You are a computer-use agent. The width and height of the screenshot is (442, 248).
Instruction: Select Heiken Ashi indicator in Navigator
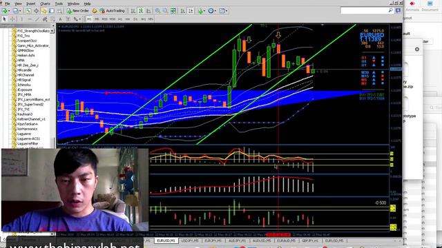[x=26, y=55]
